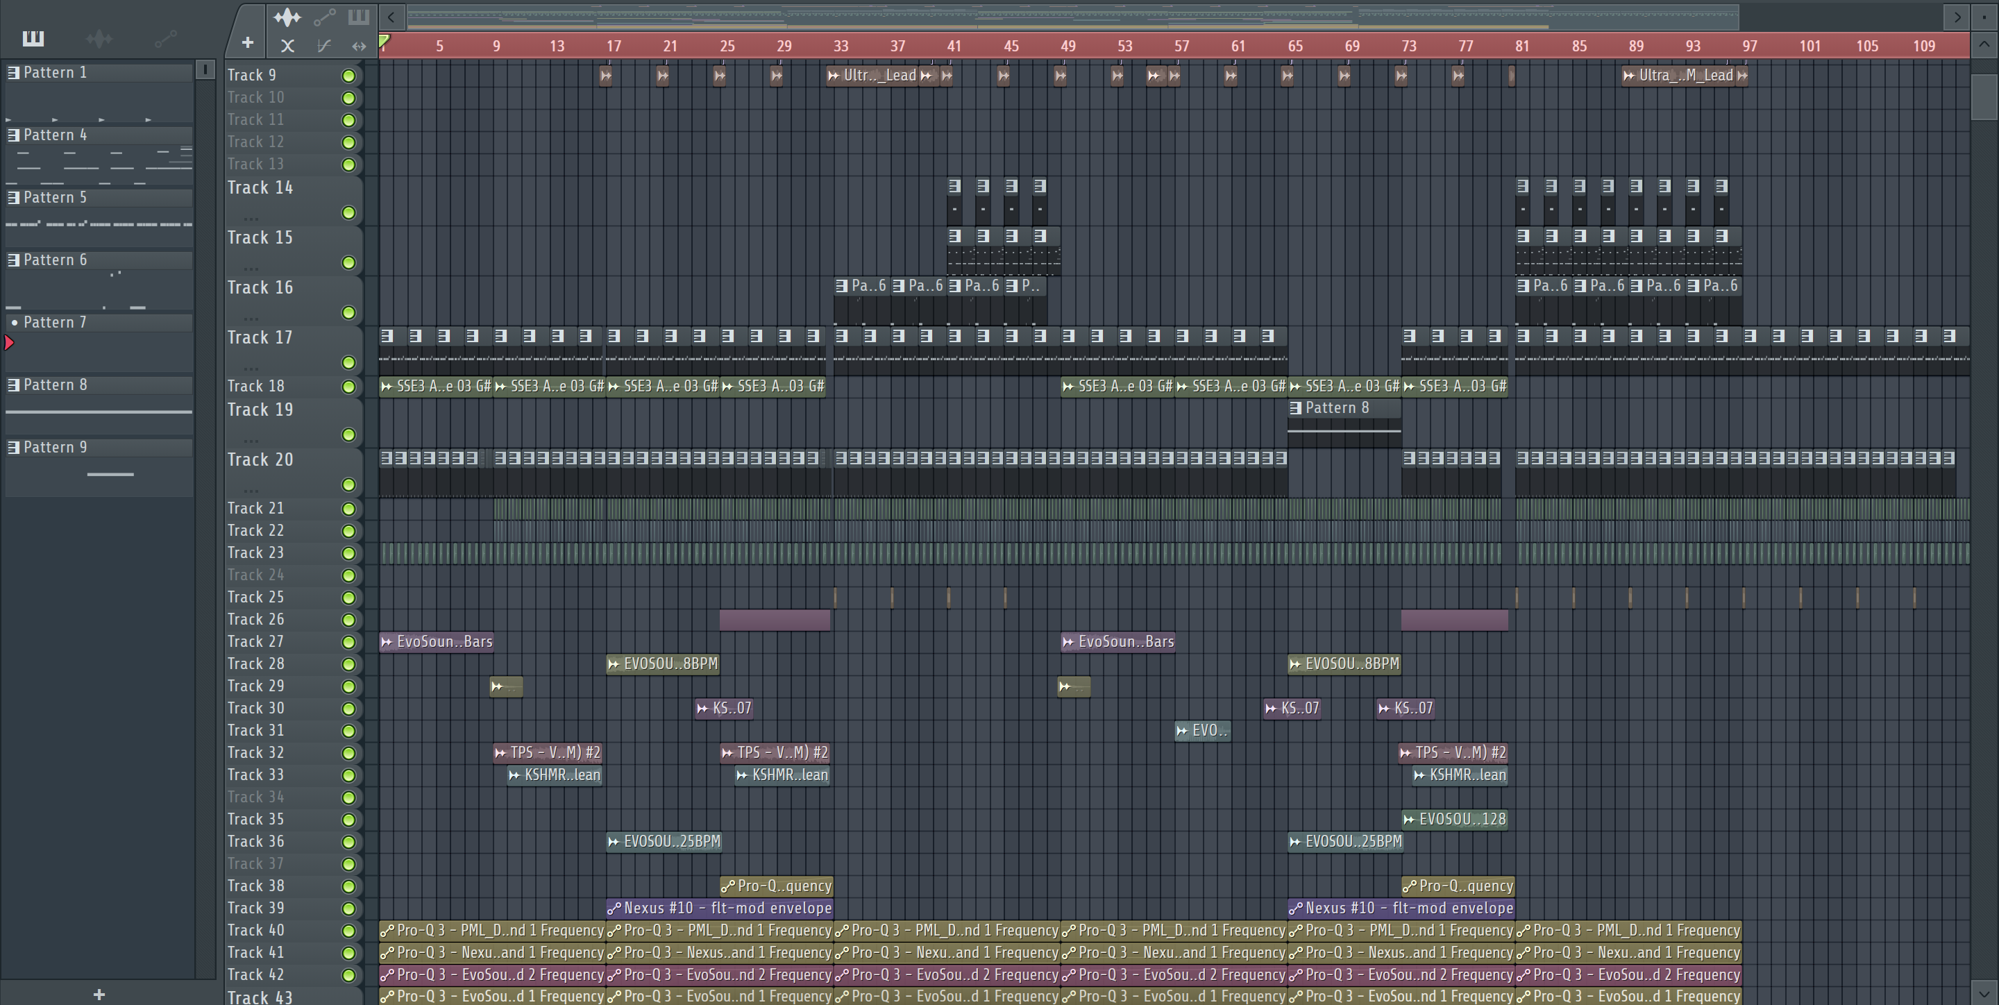
Task: Jump to bar 65 on the timeline
Action: [x=1295, y=46]
